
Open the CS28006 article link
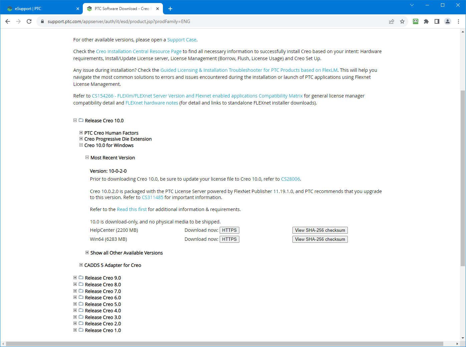[290, 179]
